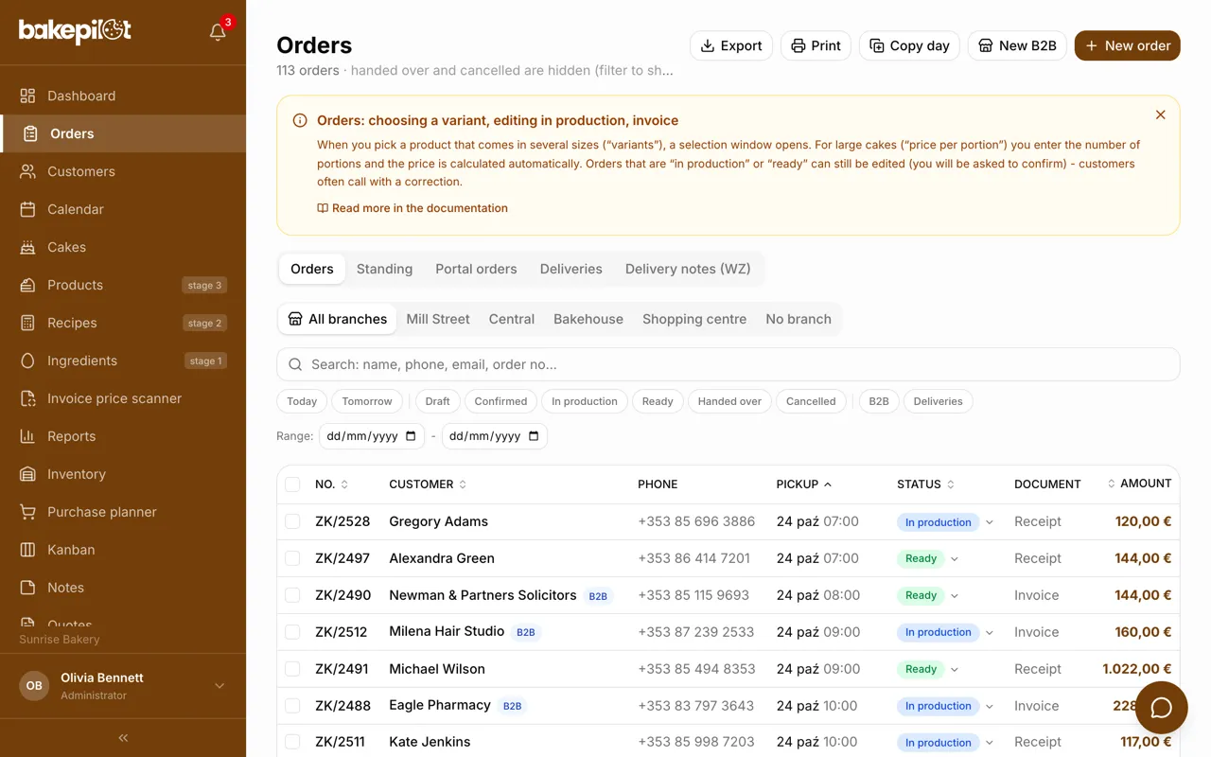Open Read more in the documentation link
The image size is (1211, 757).
412,208
